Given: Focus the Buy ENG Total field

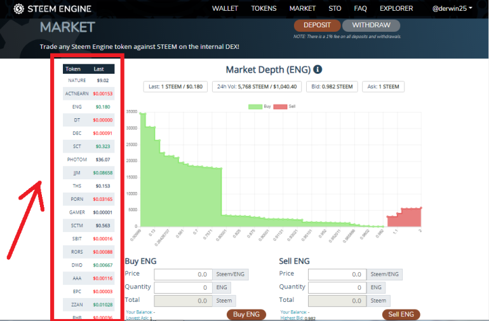Looking at the screenshot, I should tap(183, 301).
